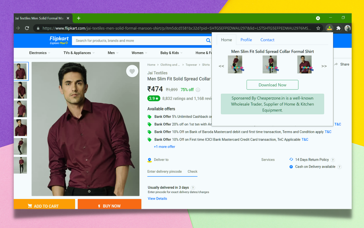Go to the next image in the popup carousel

324,66
